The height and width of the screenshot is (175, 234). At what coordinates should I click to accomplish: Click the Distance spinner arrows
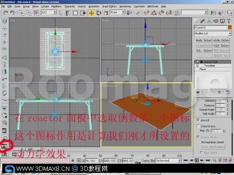(x=228, y=105)
